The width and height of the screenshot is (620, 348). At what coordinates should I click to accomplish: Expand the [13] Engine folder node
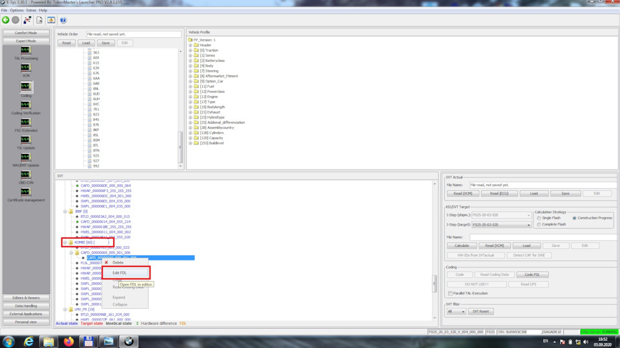click(x=190, y=97)
